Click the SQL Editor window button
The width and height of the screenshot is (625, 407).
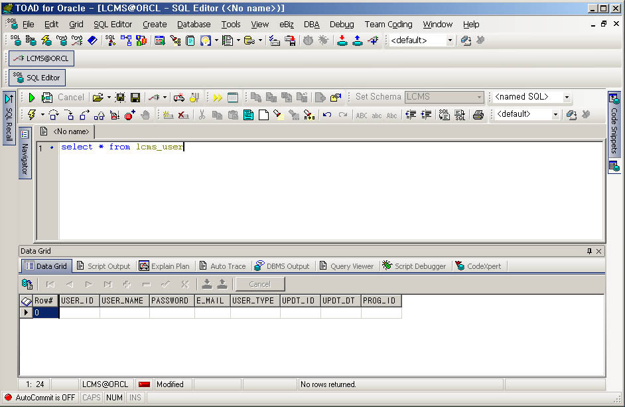37,78
